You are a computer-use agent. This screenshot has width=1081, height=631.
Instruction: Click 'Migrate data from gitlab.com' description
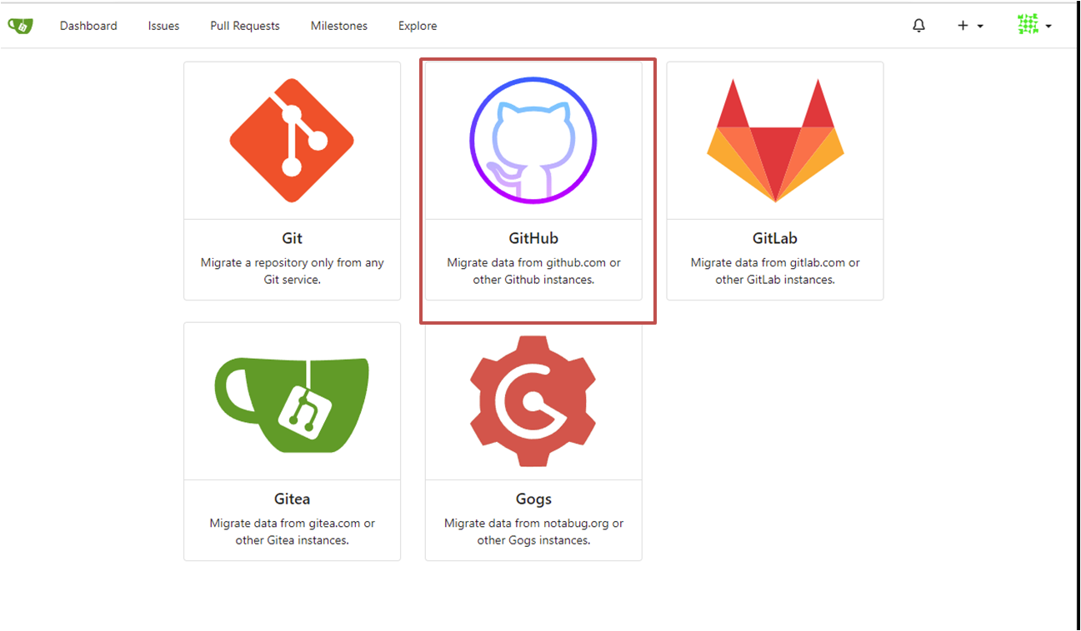pyautogui.click(x=775, y=271)
